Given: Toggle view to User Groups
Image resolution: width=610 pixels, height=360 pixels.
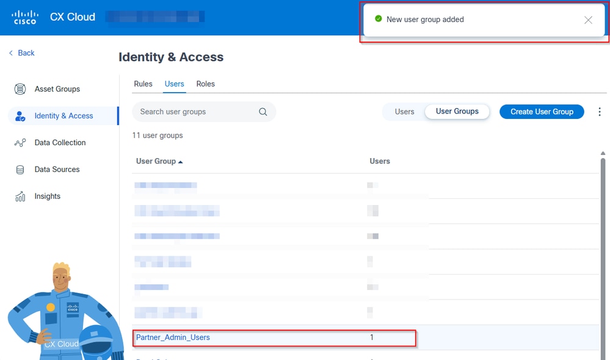Looking at the screenshot, I should point(457,112).
